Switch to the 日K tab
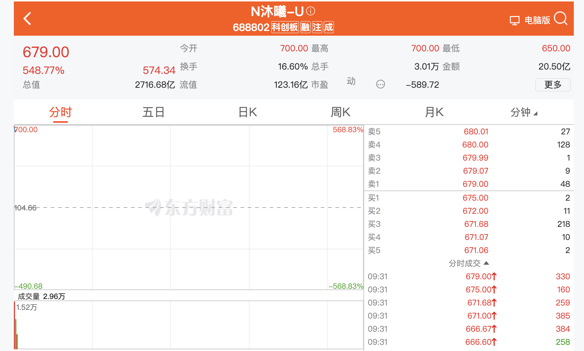584x351 pixels. point(248,113)
